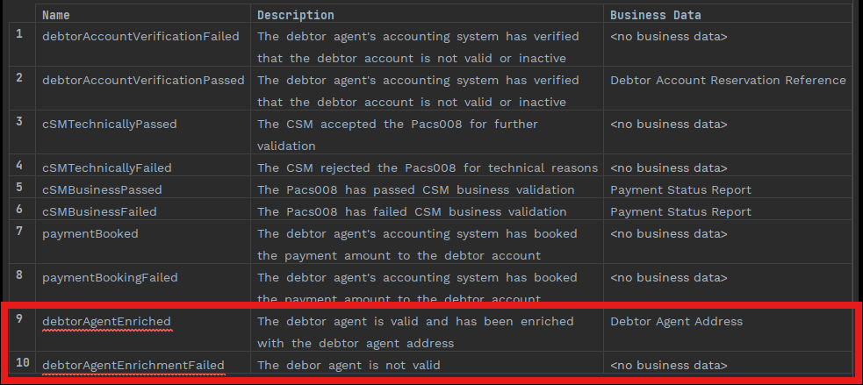Click the Debtor Agent Address cell
This screenshot has height=385, width=863.
[676, 321]
